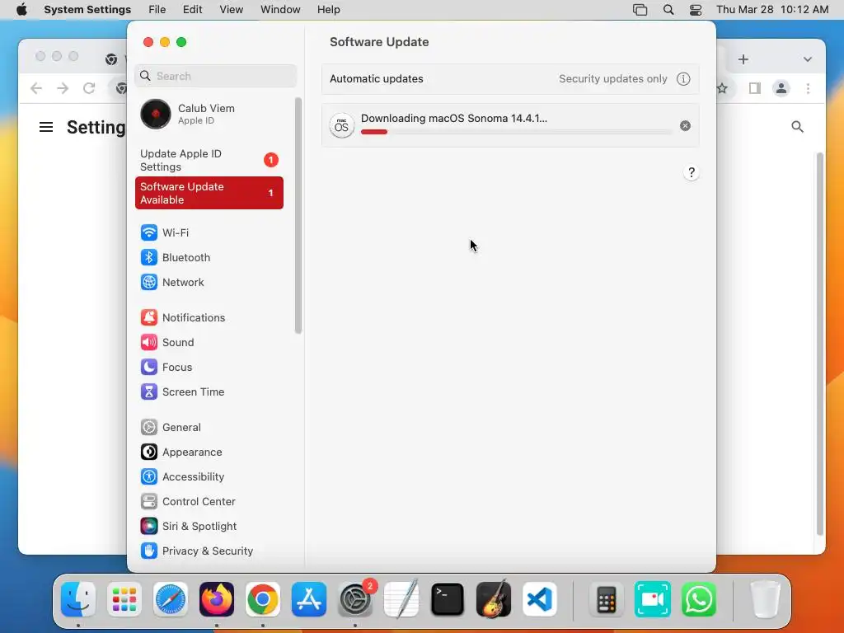Search Chrome settings with magnifier icon
844x633 pixels.
[x=797, y=127]
